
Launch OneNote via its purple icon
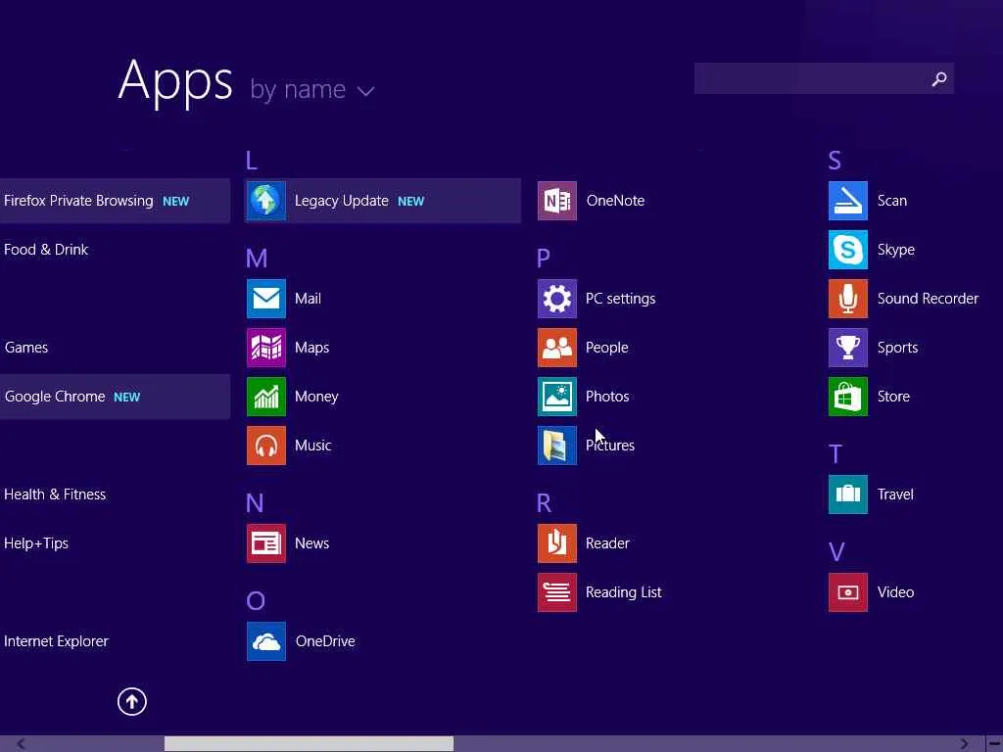click(x=557, y=201)
